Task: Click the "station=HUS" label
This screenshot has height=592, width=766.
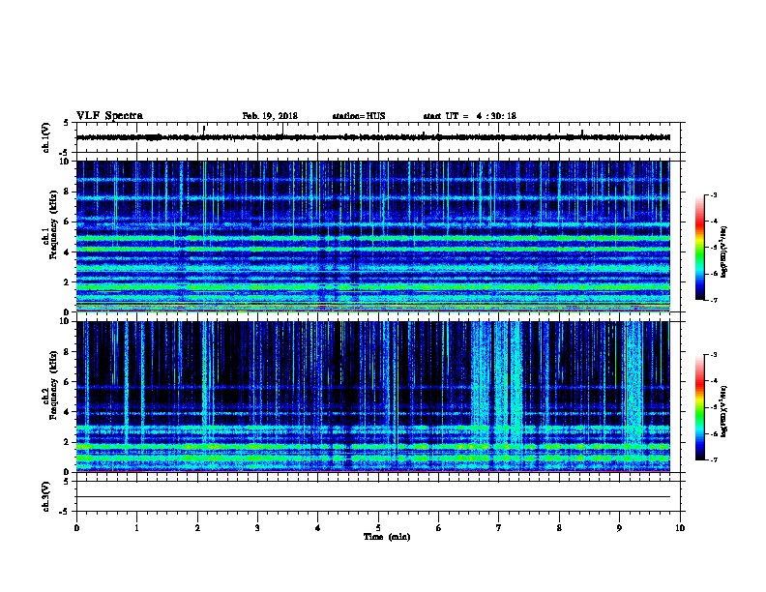Action: [x=359, y=116]
